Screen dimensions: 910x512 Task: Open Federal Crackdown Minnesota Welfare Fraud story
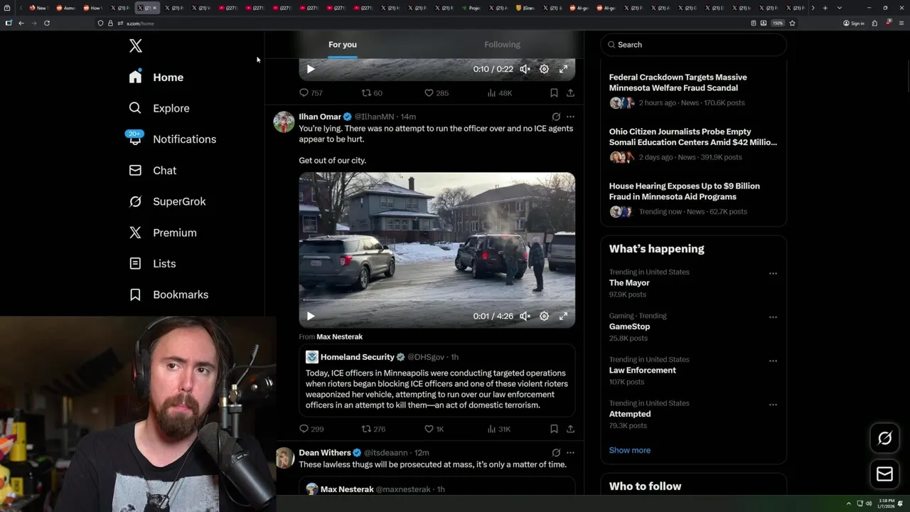[x=678, y=82]
